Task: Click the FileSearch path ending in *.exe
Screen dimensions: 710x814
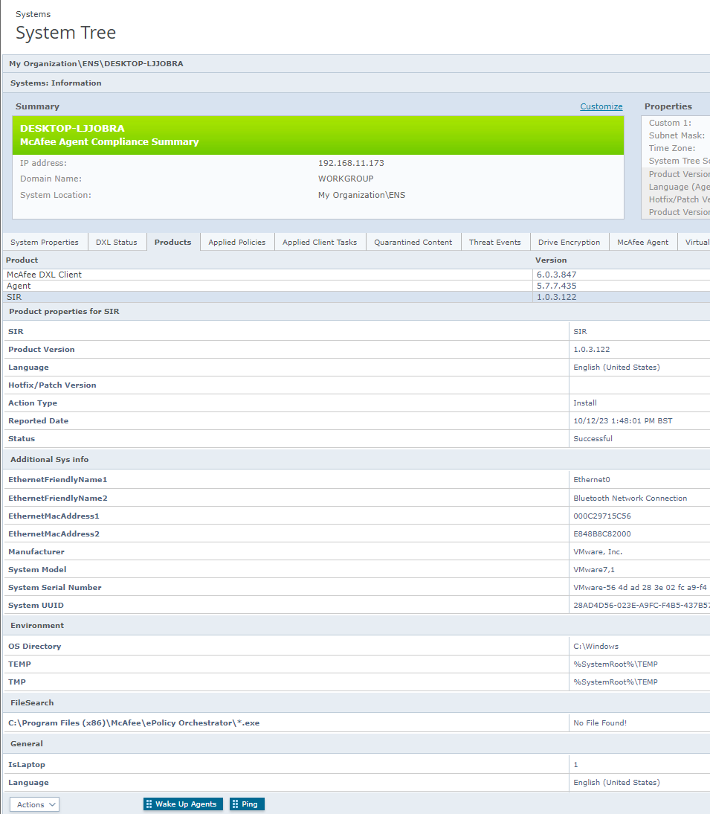Action: (134, 723)
